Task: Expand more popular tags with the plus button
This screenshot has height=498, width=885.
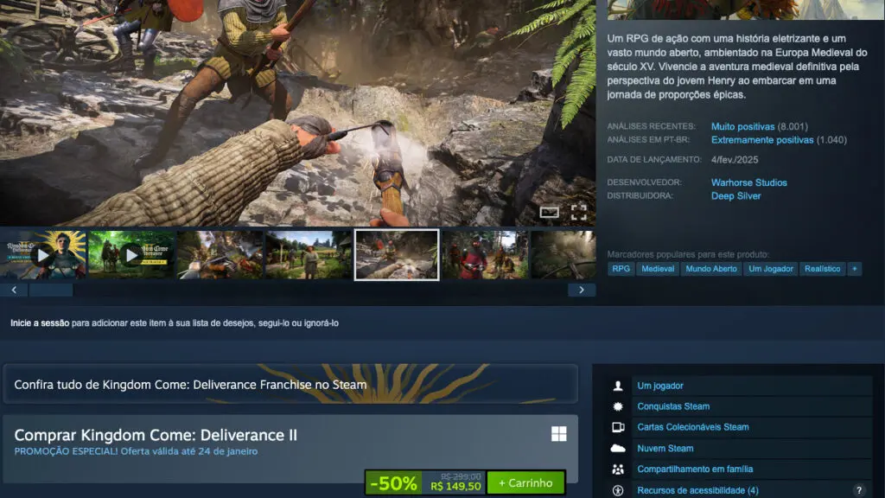Action: [854, 269]
